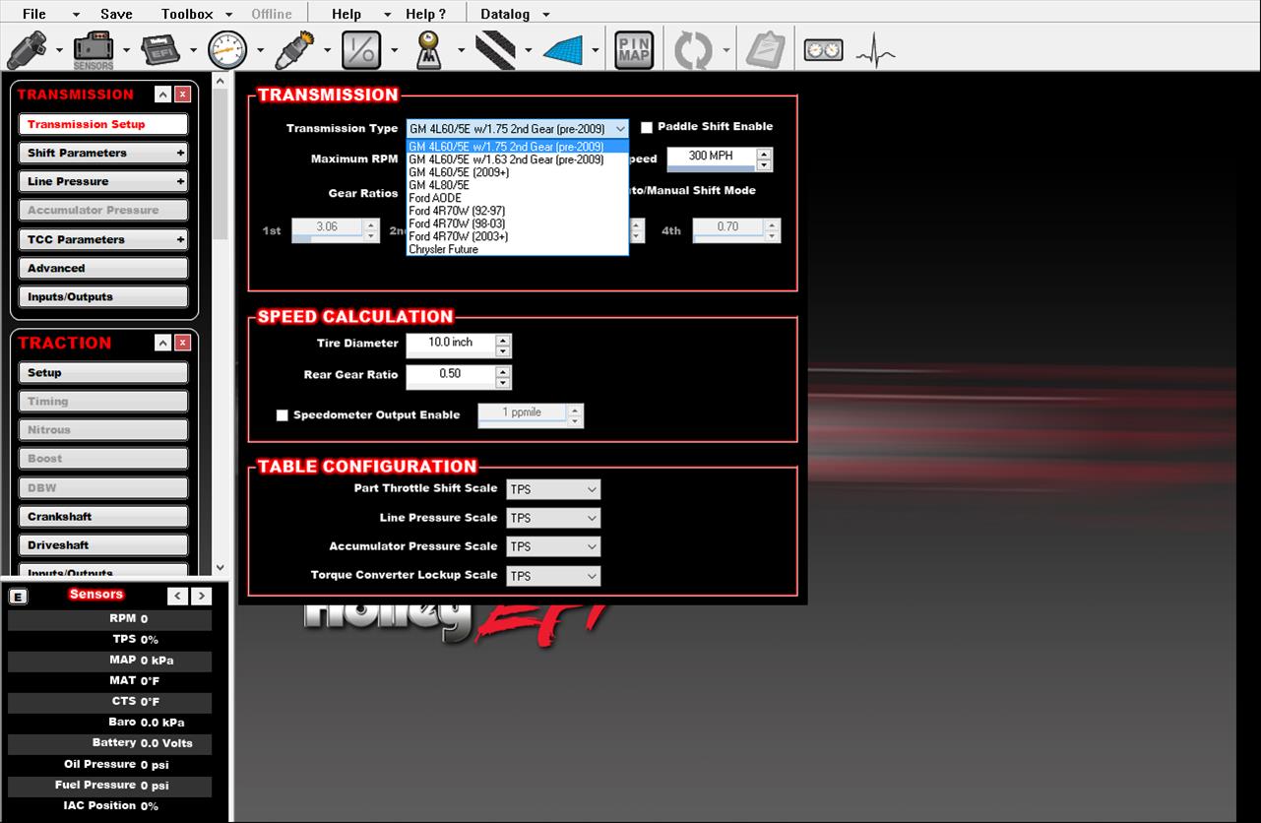Click the Advanced transmission button
This screenshot has height=823, width=1261.
click(102, 269)
